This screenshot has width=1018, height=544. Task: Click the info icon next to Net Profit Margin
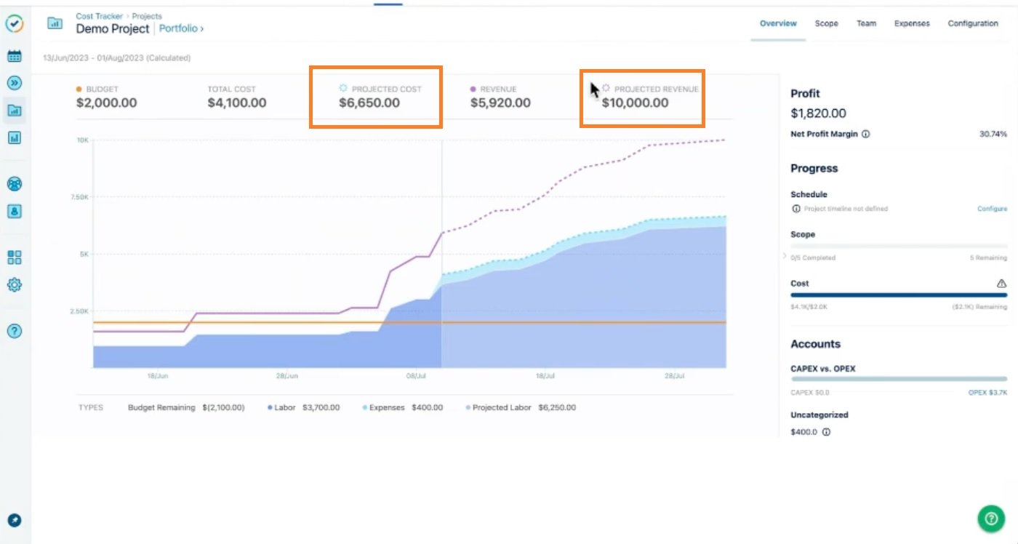pyautogui.click(x=865, y=134)
